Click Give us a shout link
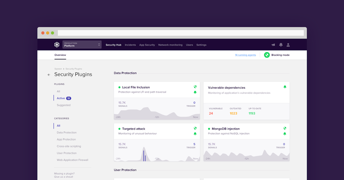The height and width of the screenshot is (180, 344). click(64, 177)
